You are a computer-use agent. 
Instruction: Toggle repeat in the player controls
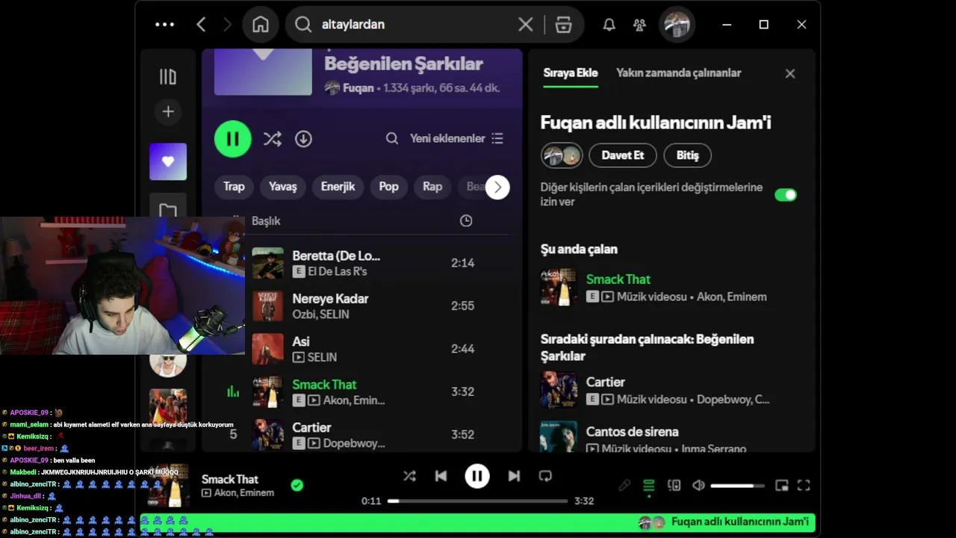click(x=545, y=476)
